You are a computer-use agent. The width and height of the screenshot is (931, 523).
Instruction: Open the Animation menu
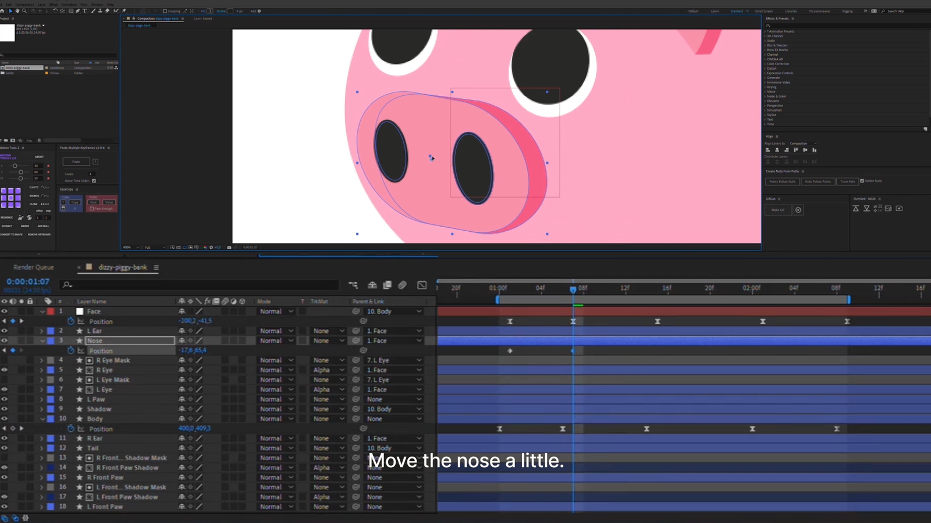69,4
